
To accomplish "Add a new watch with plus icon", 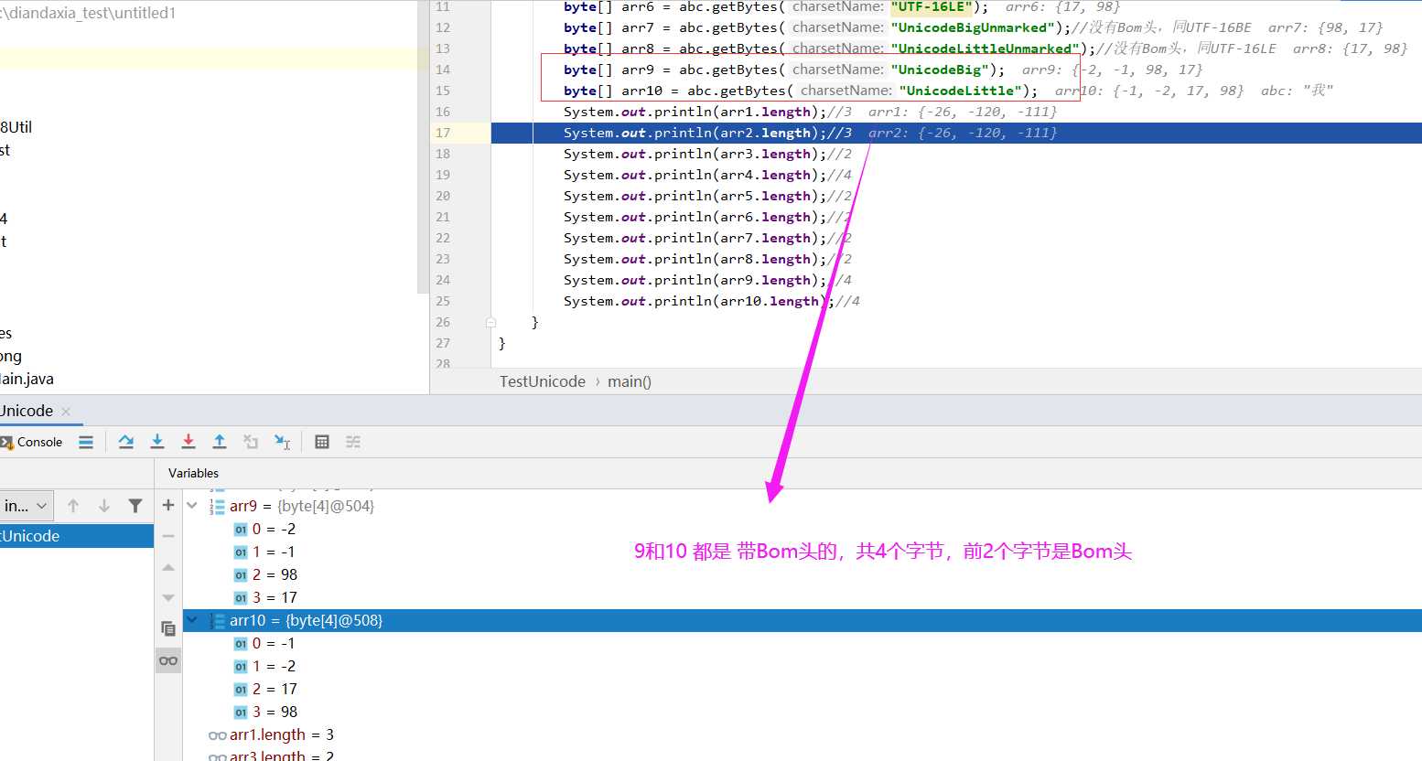I will tap(168, 505).
